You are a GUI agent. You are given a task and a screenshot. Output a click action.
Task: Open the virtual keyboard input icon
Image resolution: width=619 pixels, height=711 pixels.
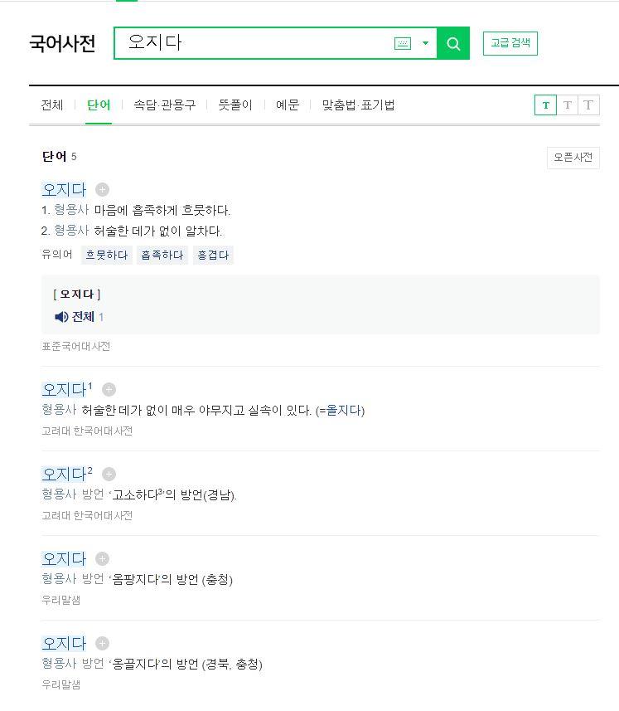[403, 43]
